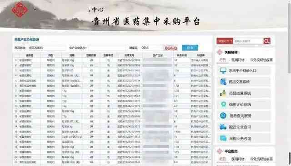Open the 药品结算系统 link

240,93
